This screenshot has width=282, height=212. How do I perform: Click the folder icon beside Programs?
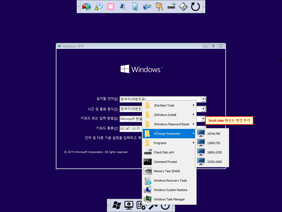click(x=147, y=143)
